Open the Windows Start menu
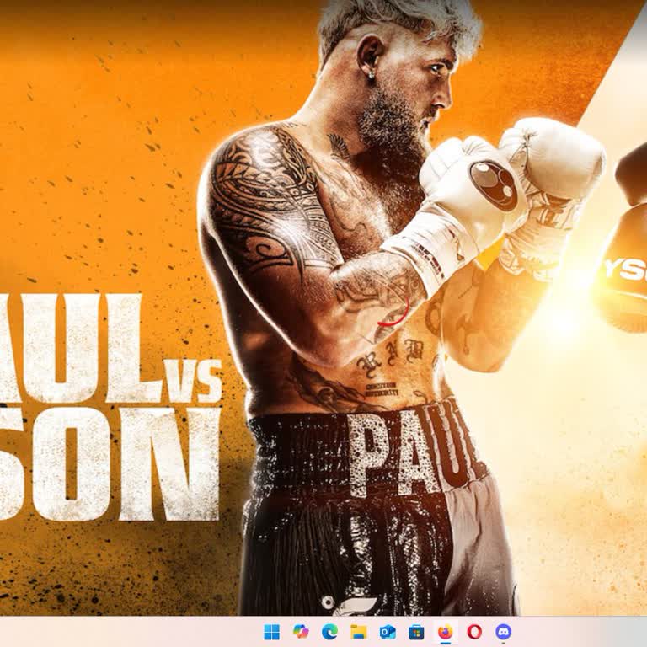The image size is (647, 647). point(271,632)
